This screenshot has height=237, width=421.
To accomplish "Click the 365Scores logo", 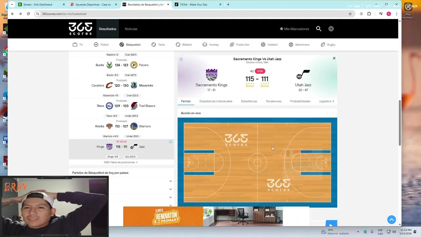I will (x=80, y=29).
